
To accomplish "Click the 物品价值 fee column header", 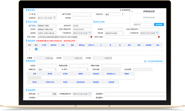I will [x=96, y=74].
